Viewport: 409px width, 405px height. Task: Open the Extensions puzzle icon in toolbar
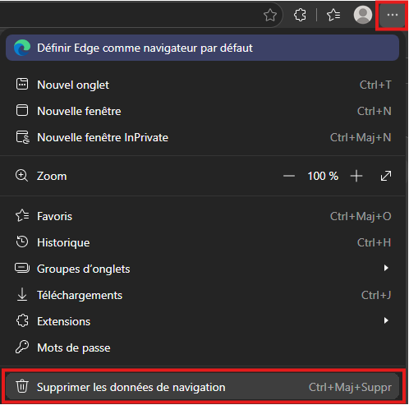300,15
